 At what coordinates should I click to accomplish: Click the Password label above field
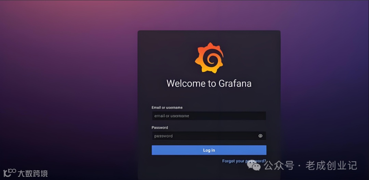coord(160,128)
